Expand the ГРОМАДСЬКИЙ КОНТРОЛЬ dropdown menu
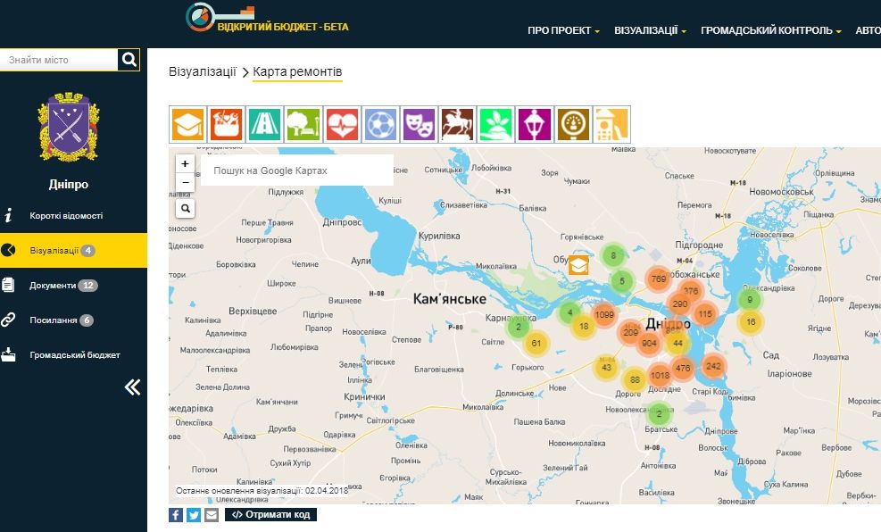Image resolution: width=881 pixels, height=532 pixels. point(771,30)
